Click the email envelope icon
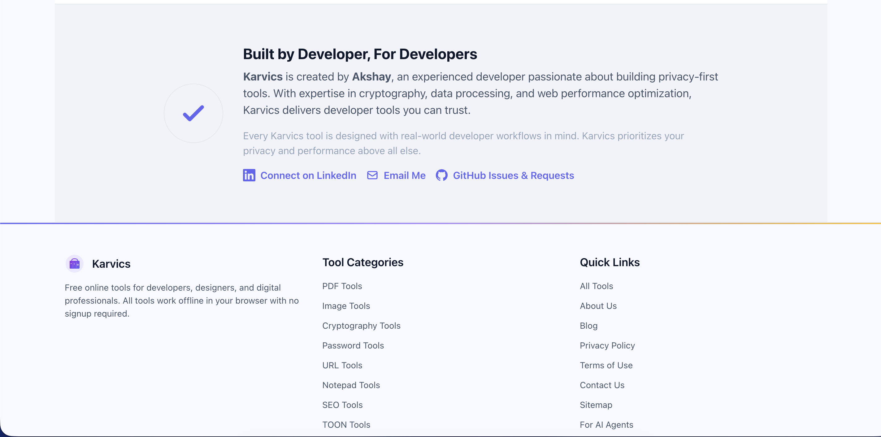The image size is (881, 437). tap(372, 175)
